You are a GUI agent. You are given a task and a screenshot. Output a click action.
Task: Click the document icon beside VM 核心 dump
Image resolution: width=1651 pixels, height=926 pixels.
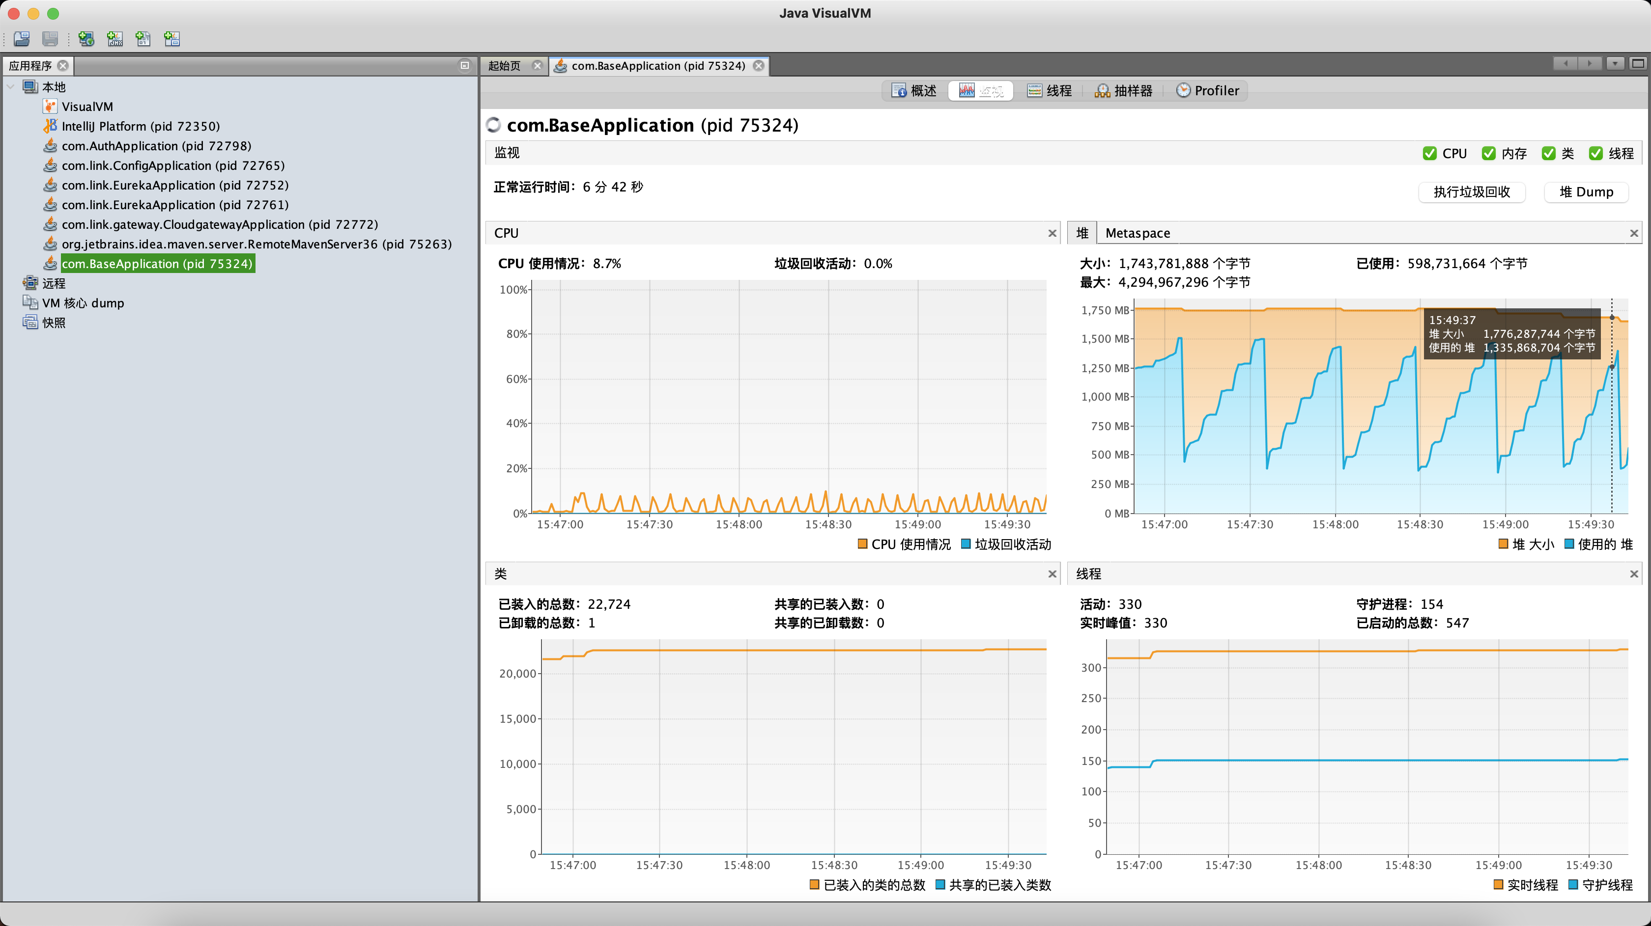pos(30,302)
